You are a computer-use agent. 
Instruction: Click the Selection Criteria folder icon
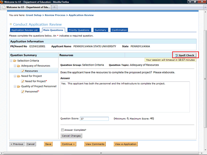[15, 61]
